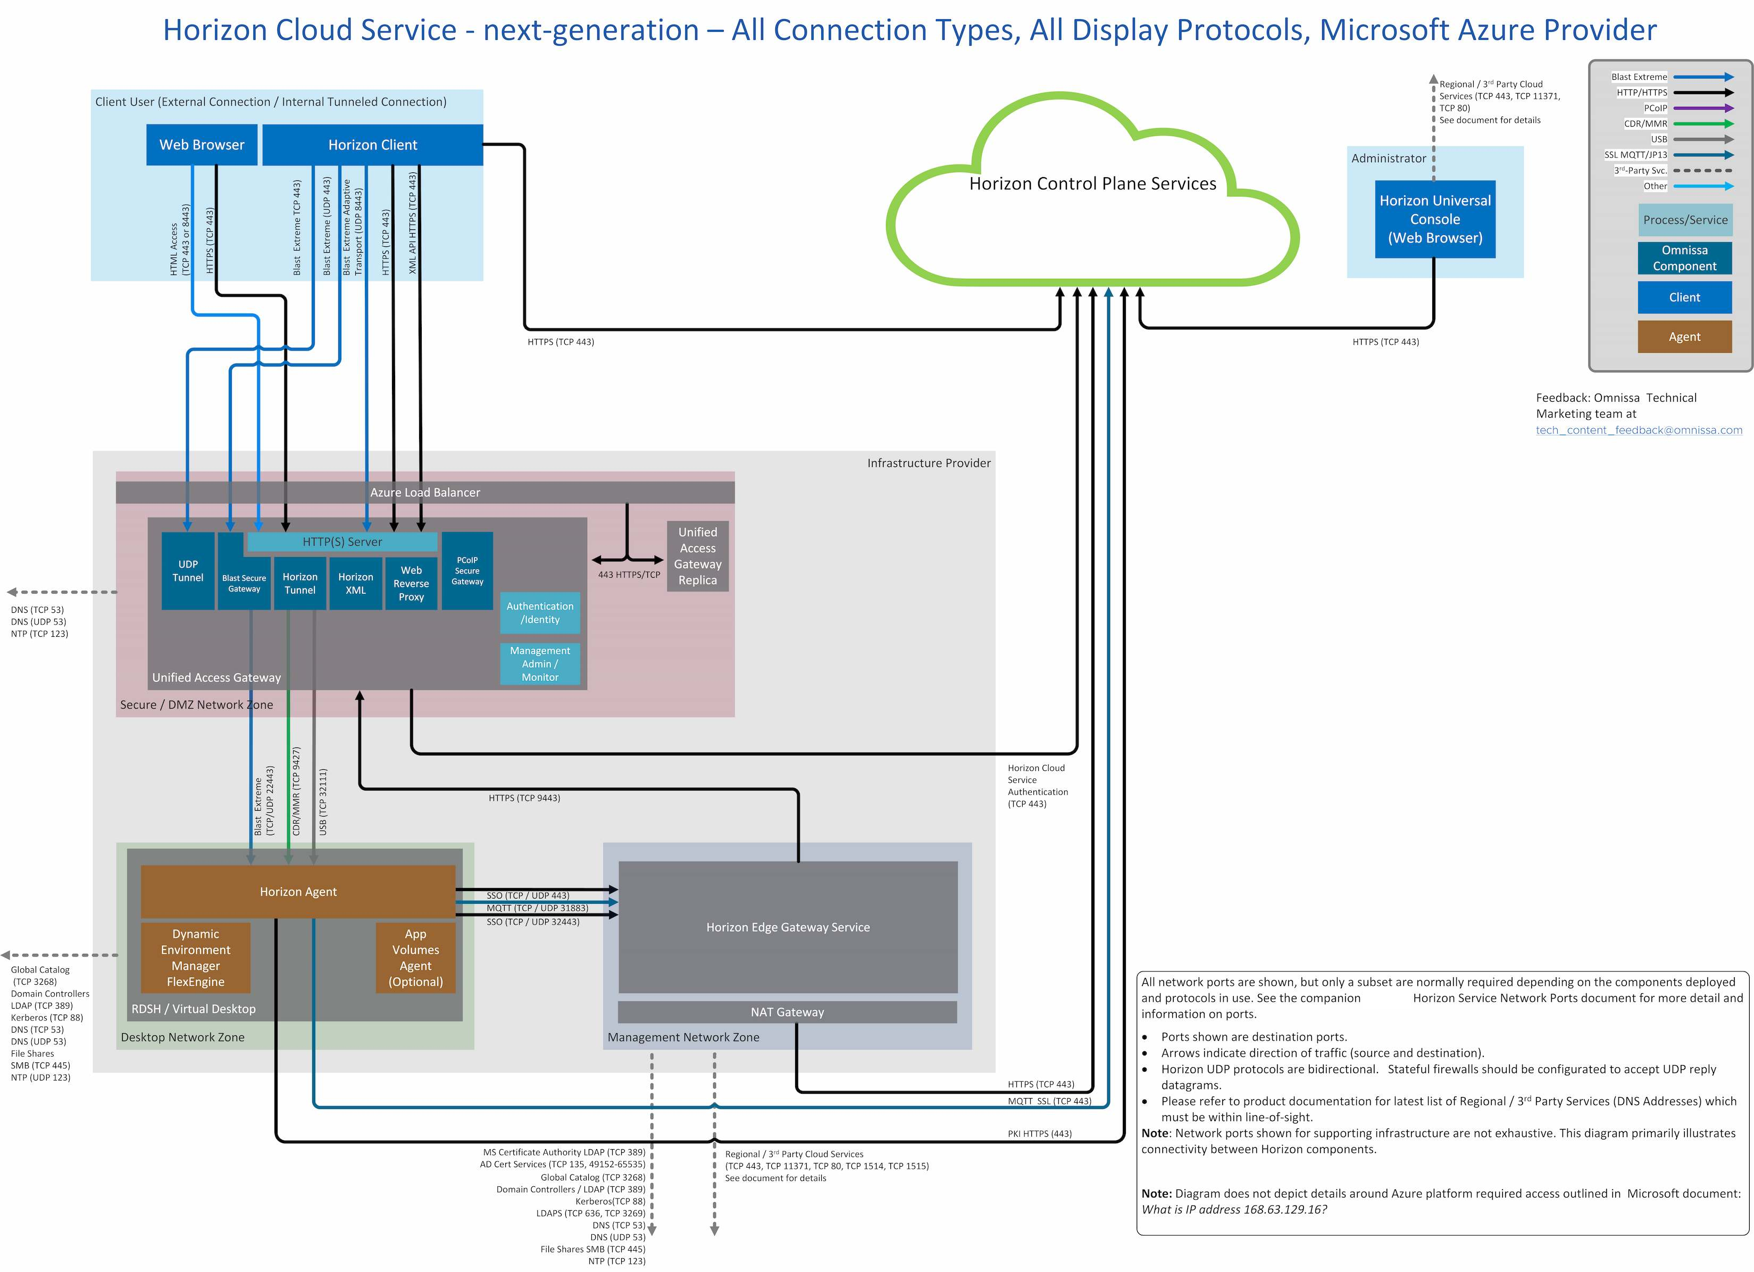Click the USB legend arrow
Screen dimensions: 1754x1272
point(1703,139)
